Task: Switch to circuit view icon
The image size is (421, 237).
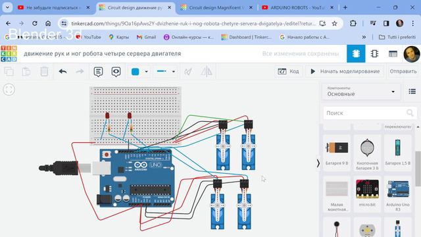Action: tap(356, 54)
